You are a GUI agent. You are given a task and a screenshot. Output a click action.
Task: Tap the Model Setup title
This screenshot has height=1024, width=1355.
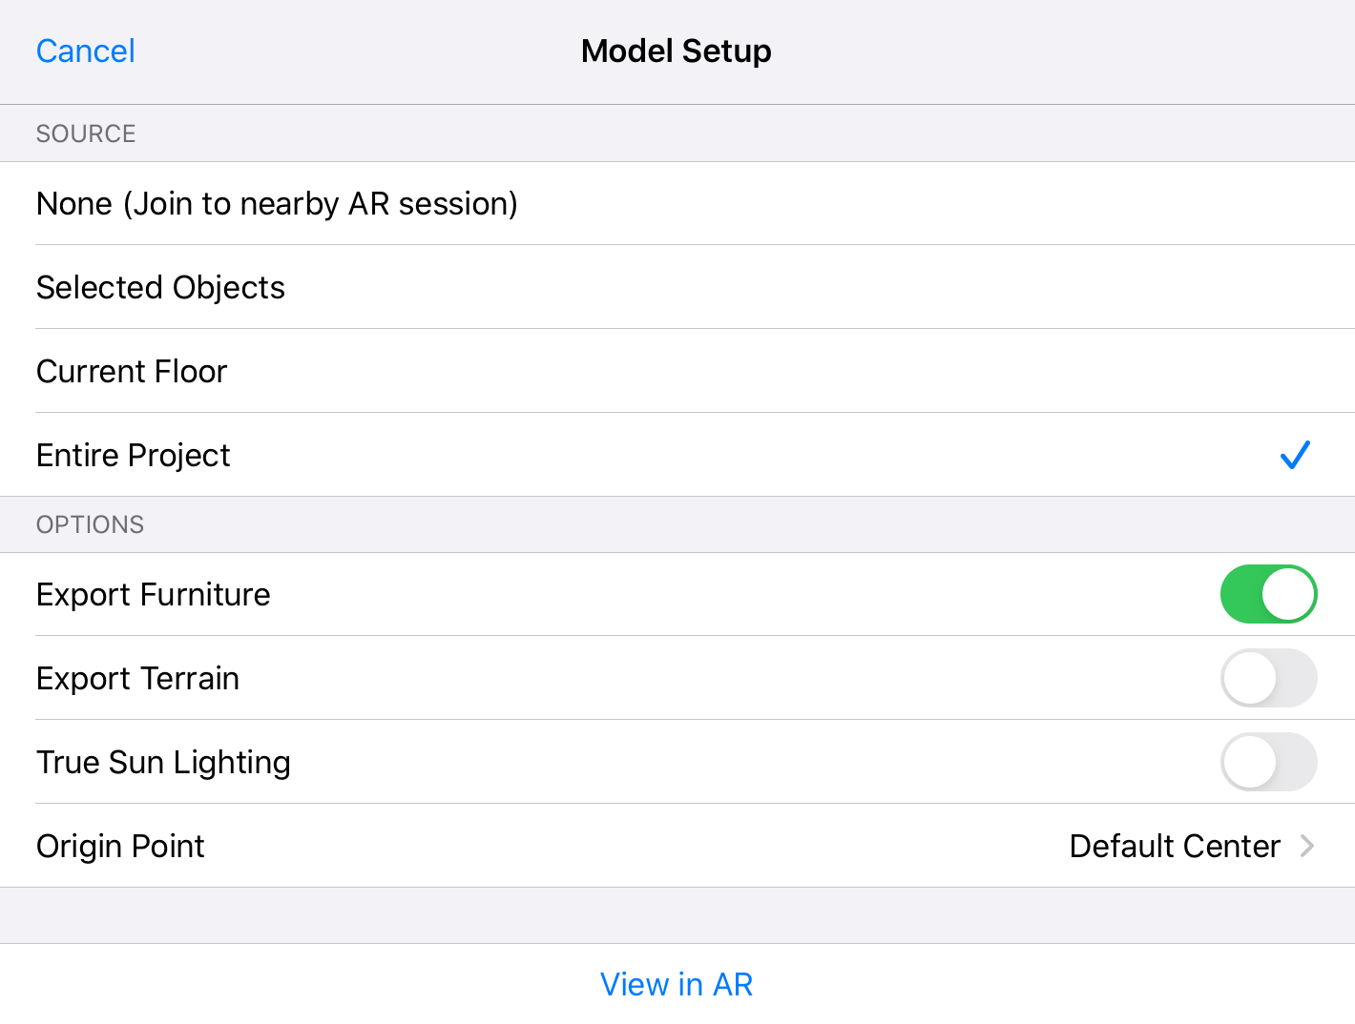coord(677,51)
